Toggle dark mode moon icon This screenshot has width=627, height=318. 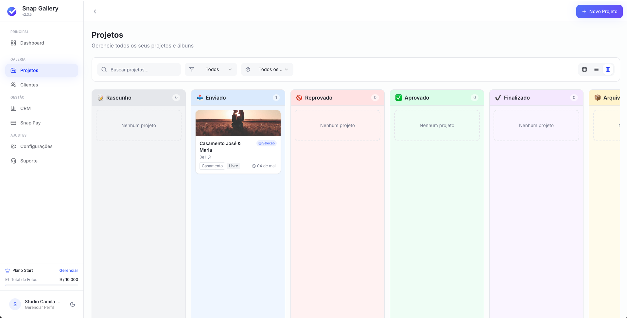click(73, 304)
